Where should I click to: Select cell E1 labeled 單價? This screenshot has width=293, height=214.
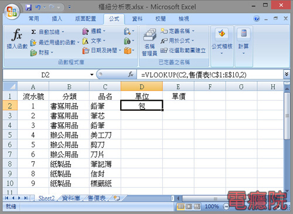[178, 96]
